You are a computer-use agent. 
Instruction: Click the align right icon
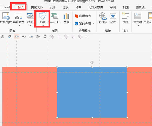(x=10, y=37)
